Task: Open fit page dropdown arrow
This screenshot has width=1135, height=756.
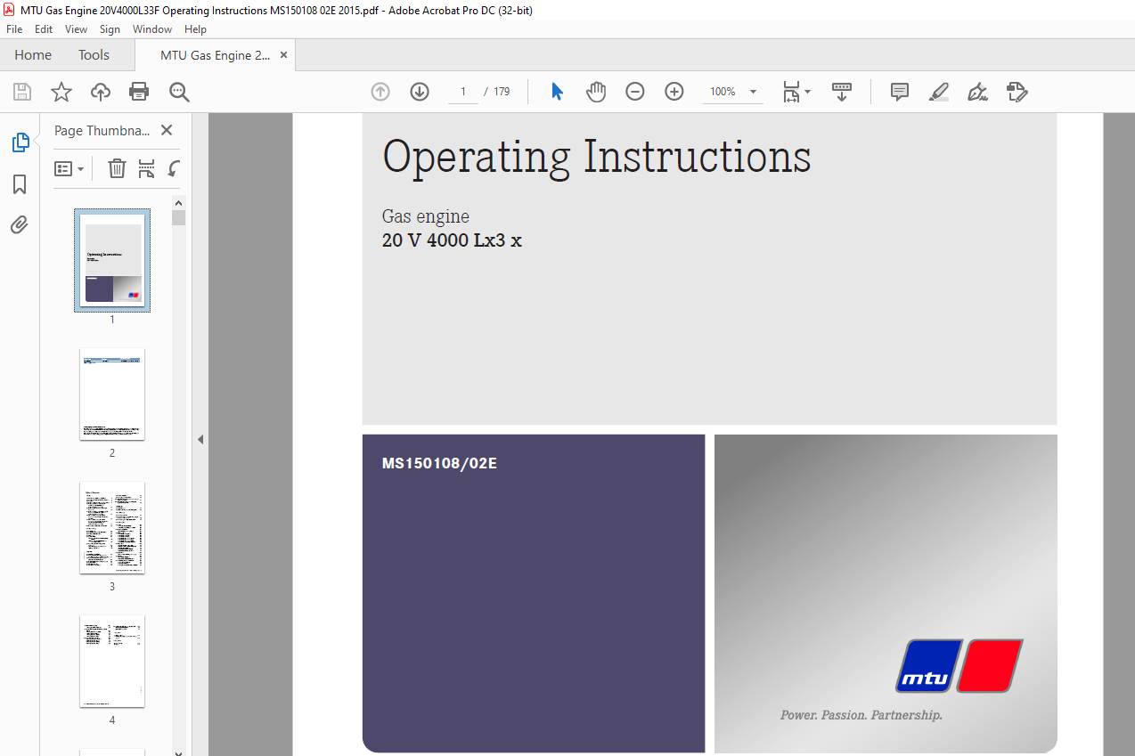Action: tap(808, 92)
